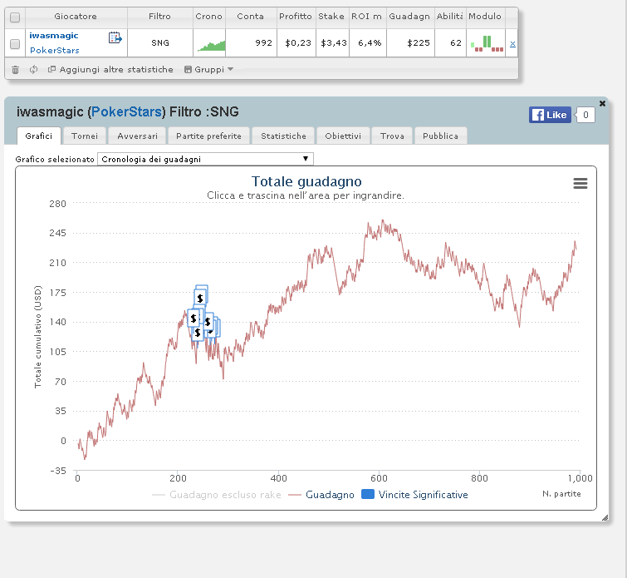
Task: Click the trash delete icon
Action: coord(15,70)
